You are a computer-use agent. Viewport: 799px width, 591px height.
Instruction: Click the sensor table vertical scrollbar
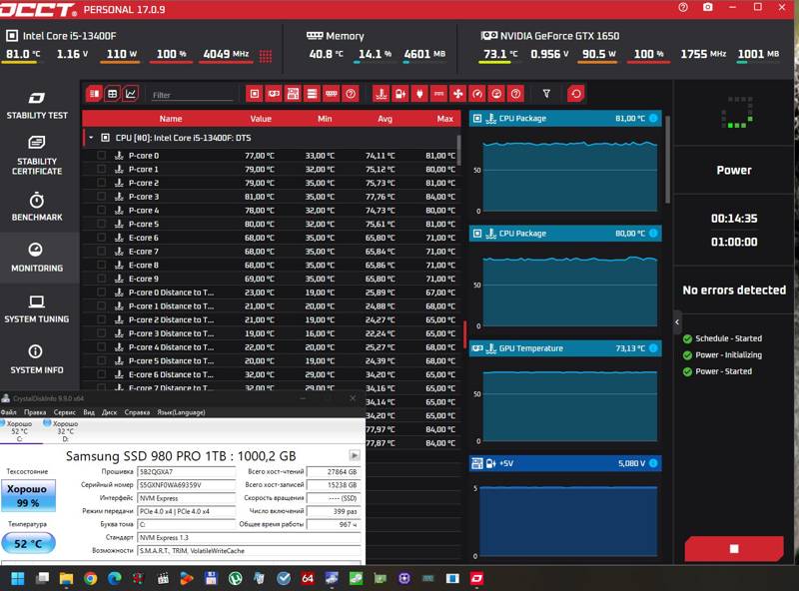click(458, 151)
